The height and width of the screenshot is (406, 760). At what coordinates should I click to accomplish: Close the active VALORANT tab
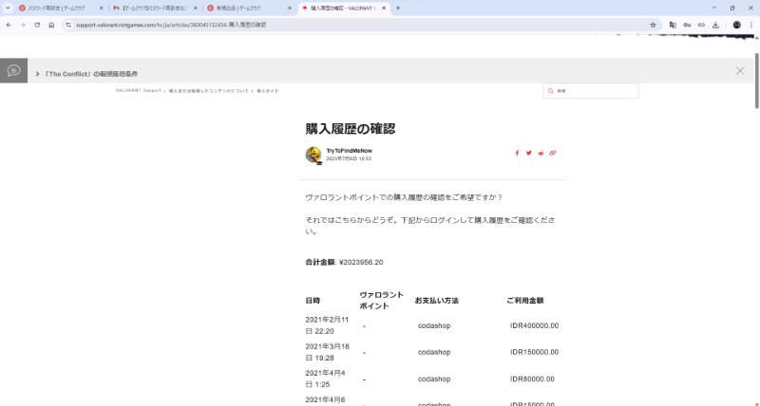384,9
